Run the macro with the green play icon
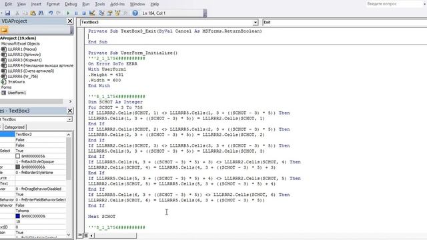 coord(68,13)
